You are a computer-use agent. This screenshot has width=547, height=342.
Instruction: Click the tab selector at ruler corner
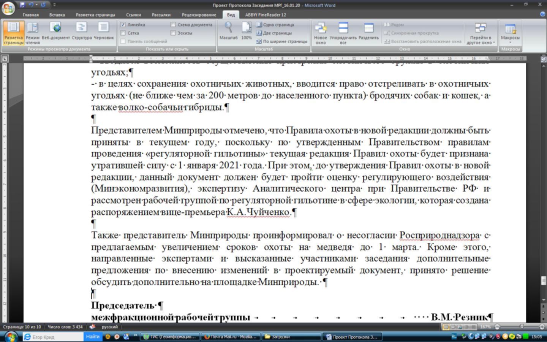coord(5,59)
